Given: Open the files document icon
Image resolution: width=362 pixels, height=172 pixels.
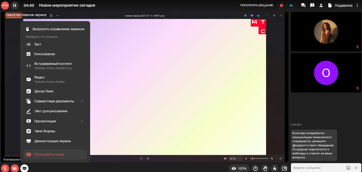Looking at the screenshot, I should (330, 5).
